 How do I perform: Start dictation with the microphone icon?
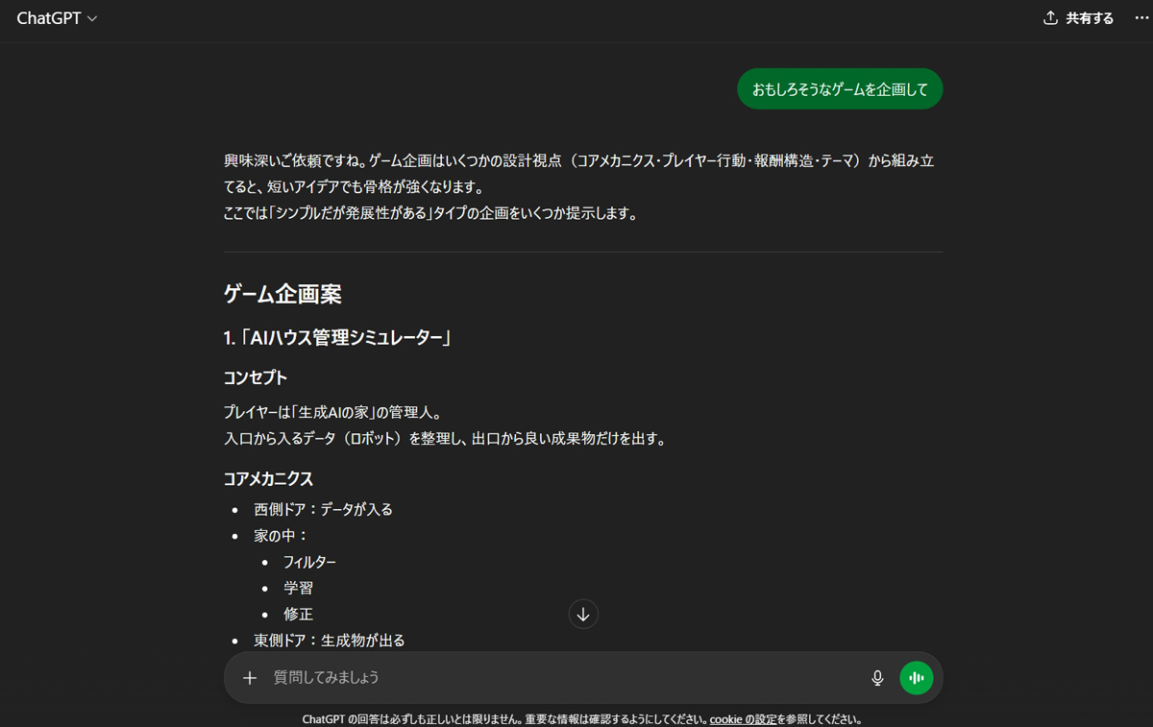[877, 678]
